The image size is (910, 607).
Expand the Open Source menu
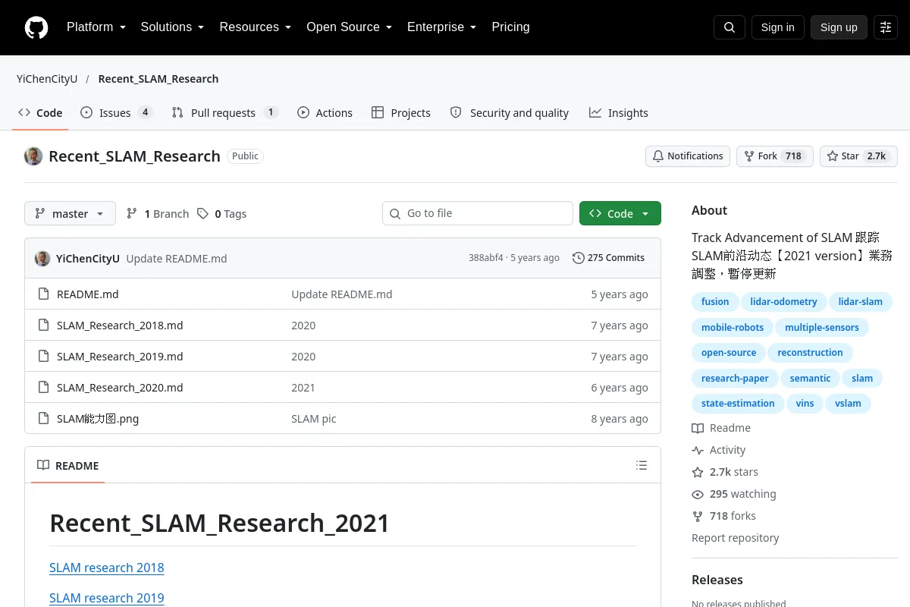[x=349, y=27]
